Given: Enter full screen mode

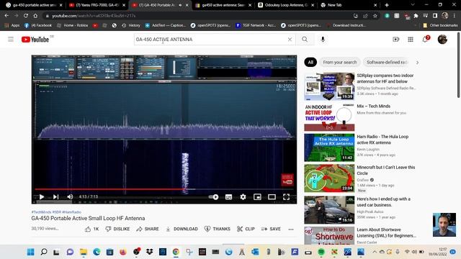Looking at the screenshot, I should (286, 196).
